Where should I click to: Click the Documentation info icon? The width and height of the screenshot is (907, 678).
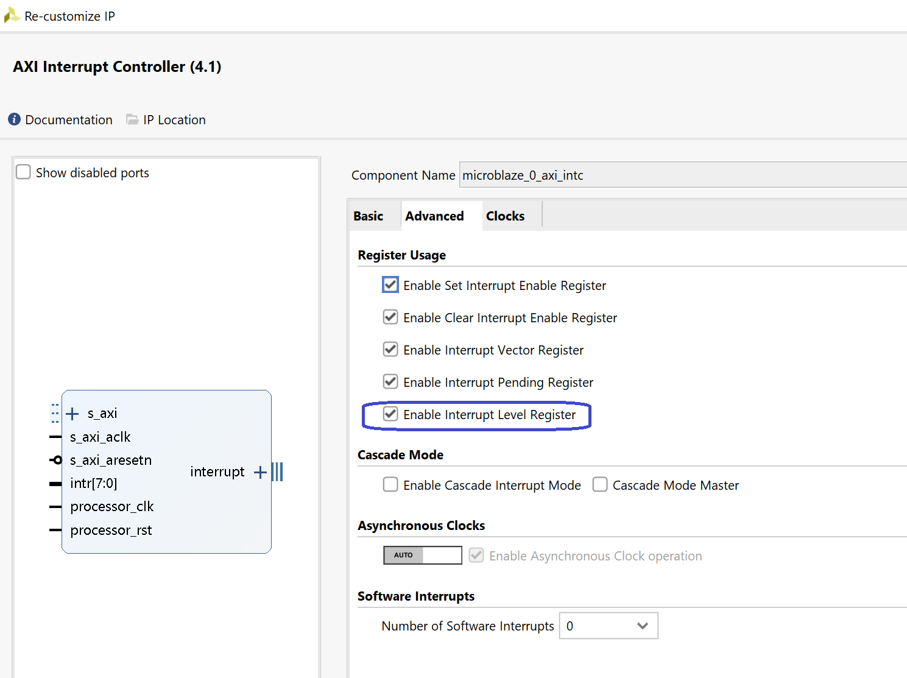point(15,119)
